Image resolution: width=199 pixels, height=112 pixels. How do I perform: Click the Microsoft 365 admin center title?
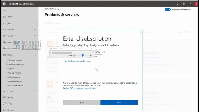22,4
